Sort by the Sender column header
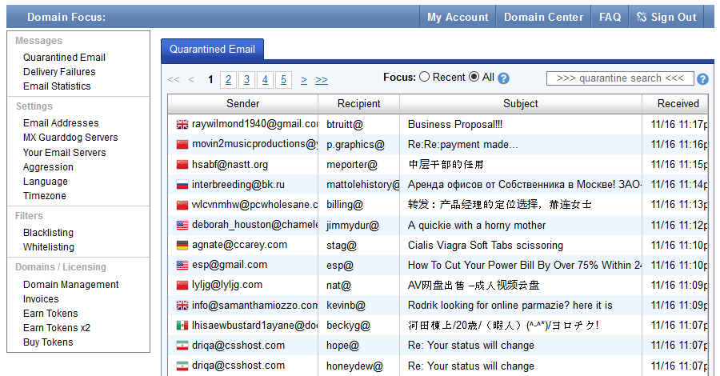The height and width of the screenshot is (376, 720). [x=242, y=103]
